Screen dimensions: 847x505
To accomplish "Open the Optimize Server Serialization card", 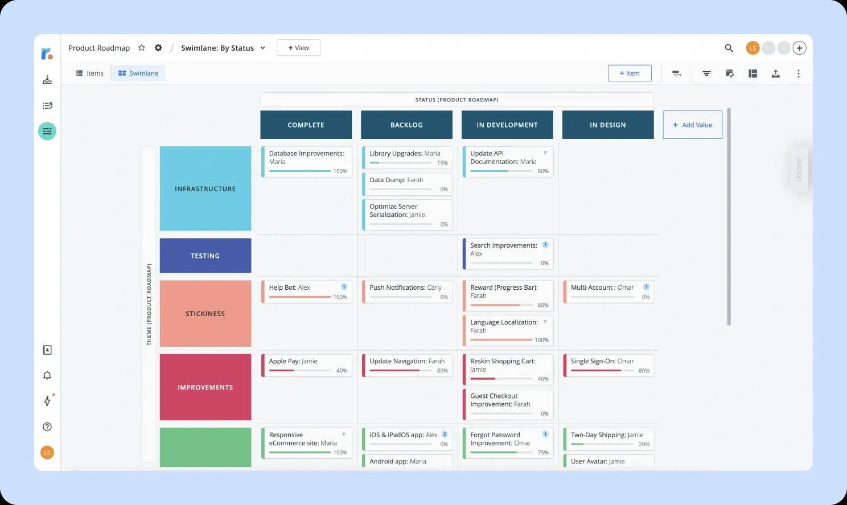I will point(407,215).
